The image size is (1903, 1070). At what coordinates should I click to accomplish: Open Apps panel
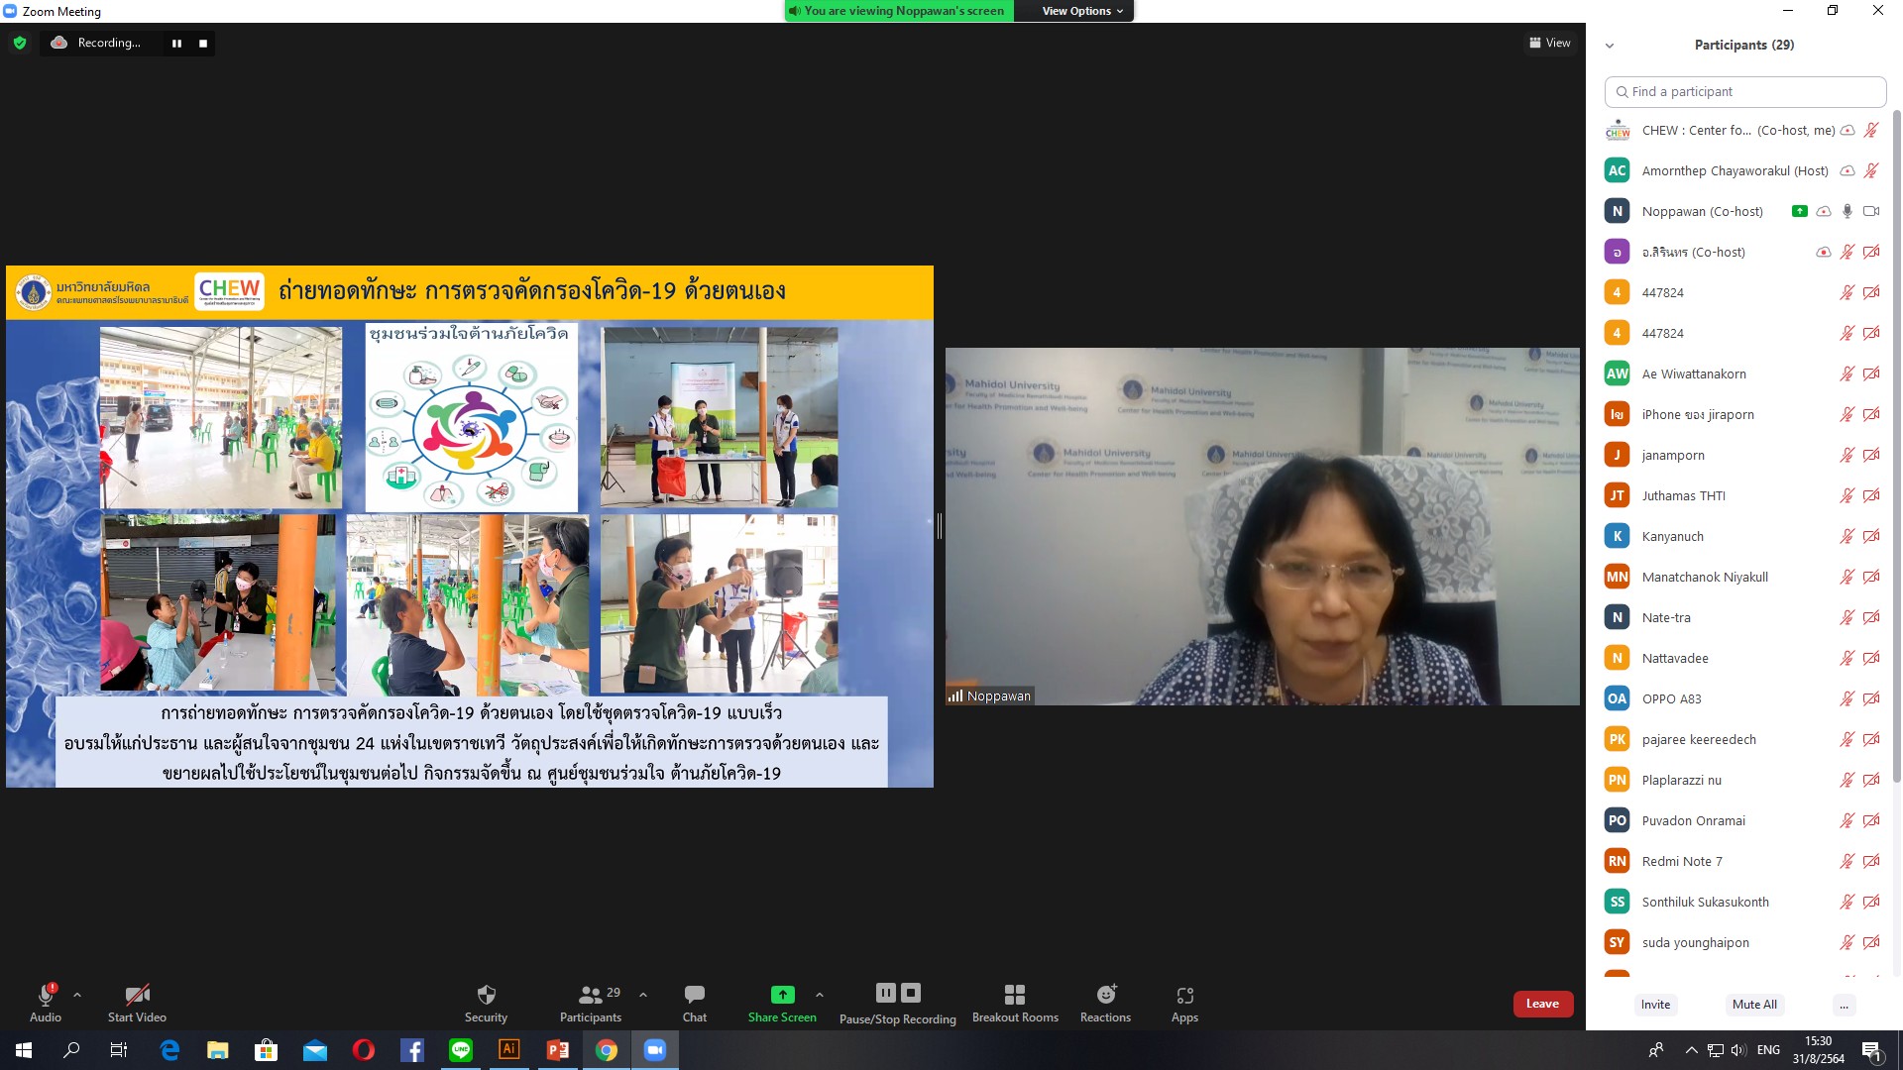click(x=1184, y=1003)
